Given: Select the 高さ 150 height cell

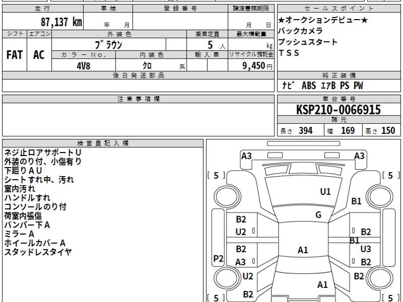Looking at the screenshot, I should (382, 131).
